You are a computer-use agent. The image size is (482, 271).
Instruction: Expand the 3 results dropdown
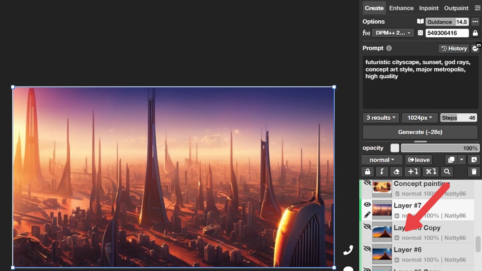pyautogui.click(x=380, y=117)
